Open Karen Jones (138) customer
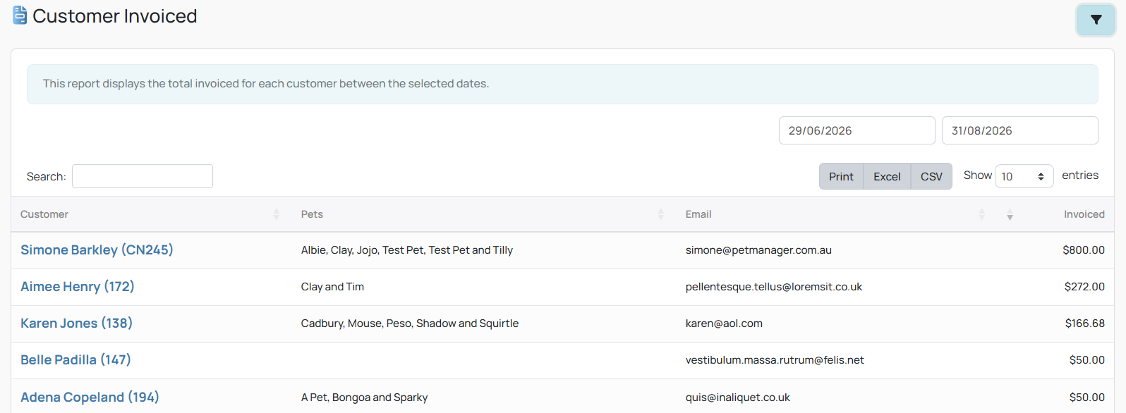This screenshot has height=413, width=1126. click(76, 323)
